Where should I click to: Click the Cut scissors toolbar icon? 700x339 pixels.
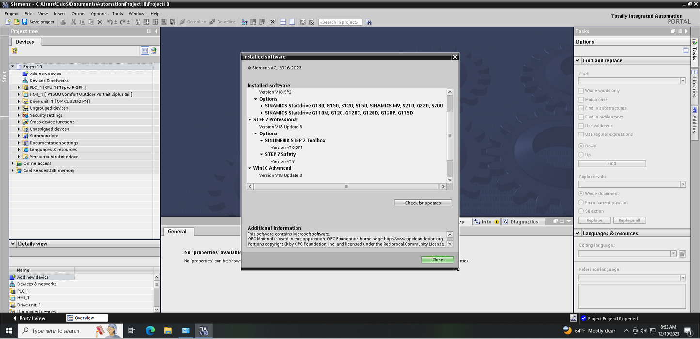[74, 22]
